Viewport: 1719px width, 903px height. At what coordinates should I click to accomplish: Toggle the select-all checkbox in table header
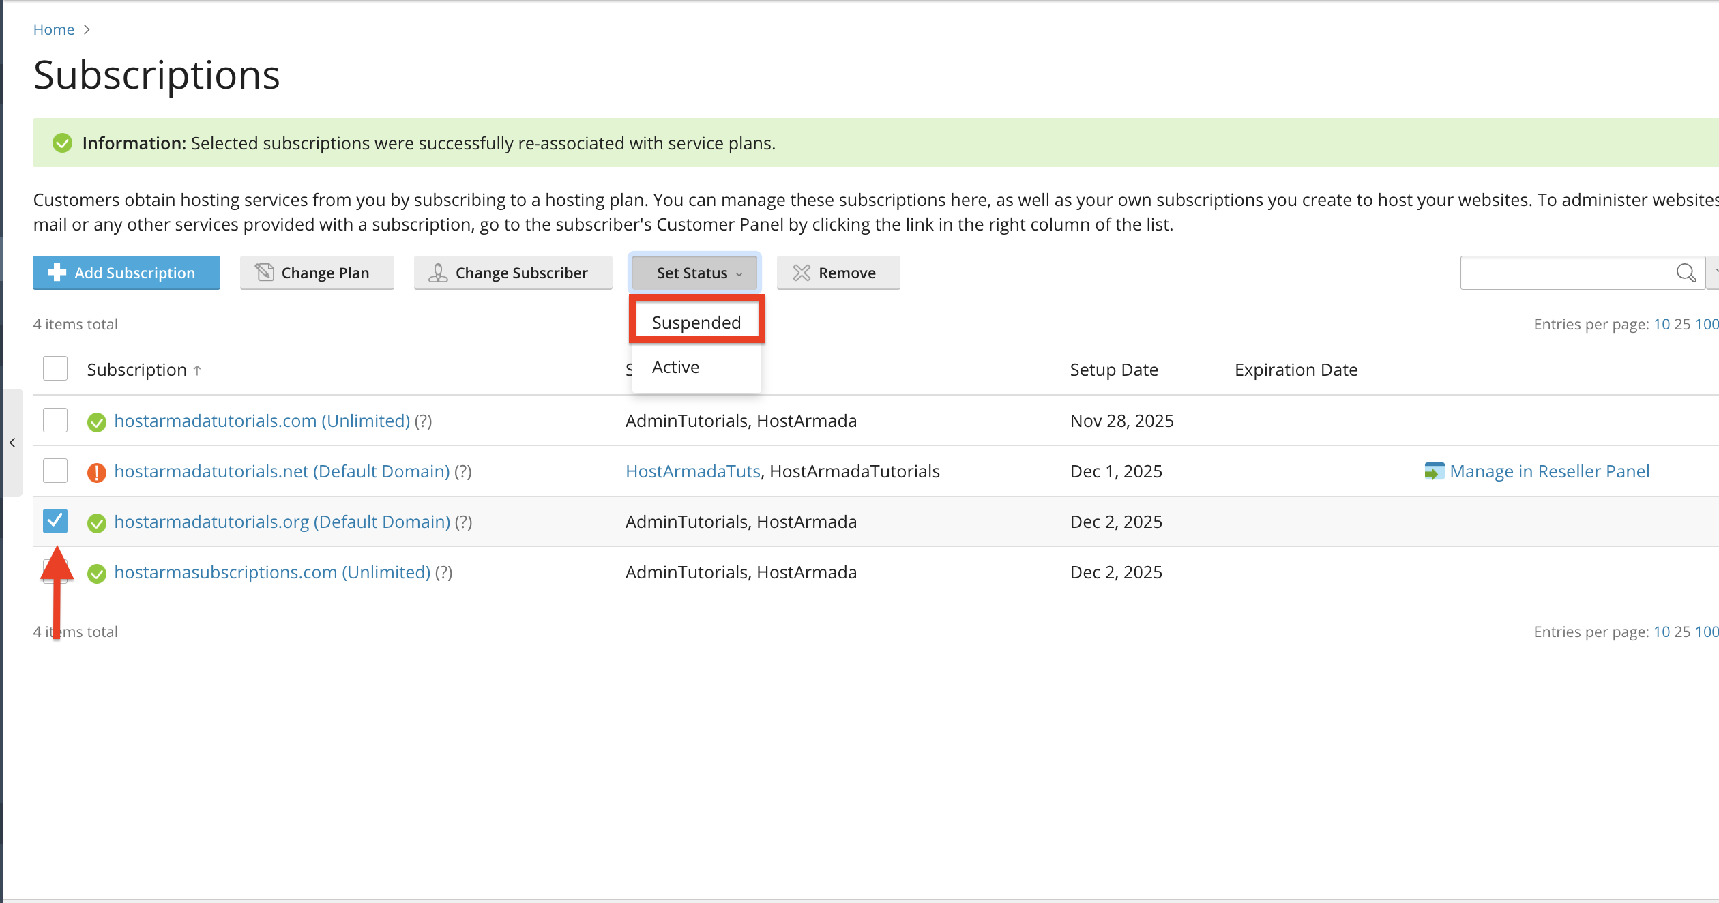click(x=55, y=368)
